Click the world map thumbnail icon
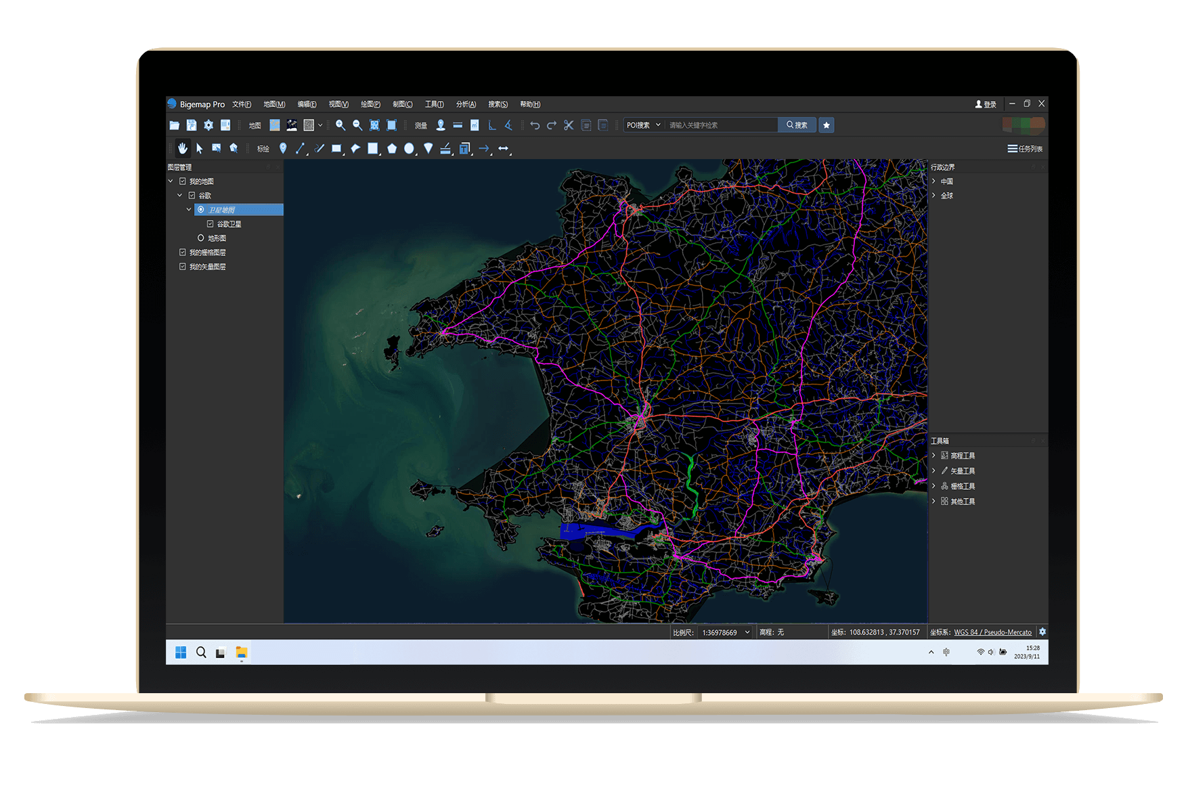The image size is (1188, 792). coord(275,125)
